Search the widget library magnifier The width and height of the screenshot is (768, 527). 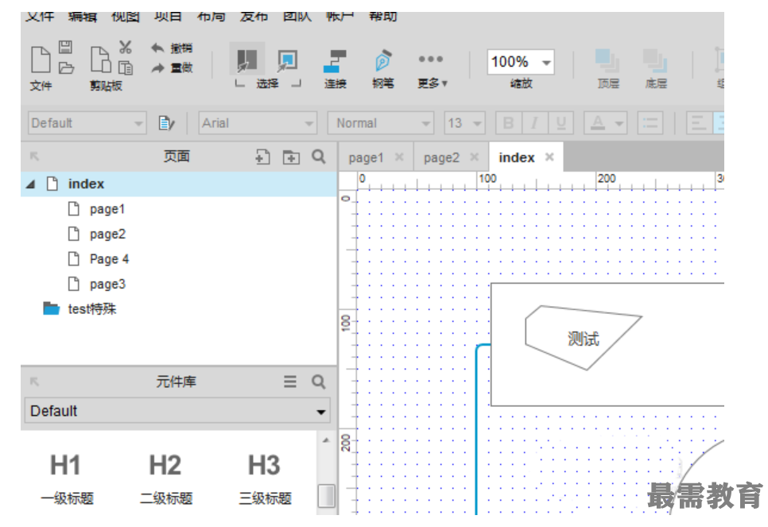point(319,382)
